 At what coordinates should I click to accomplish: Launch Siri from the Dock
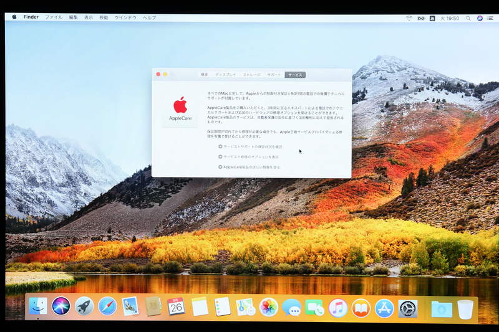click(x=61, y=306)
